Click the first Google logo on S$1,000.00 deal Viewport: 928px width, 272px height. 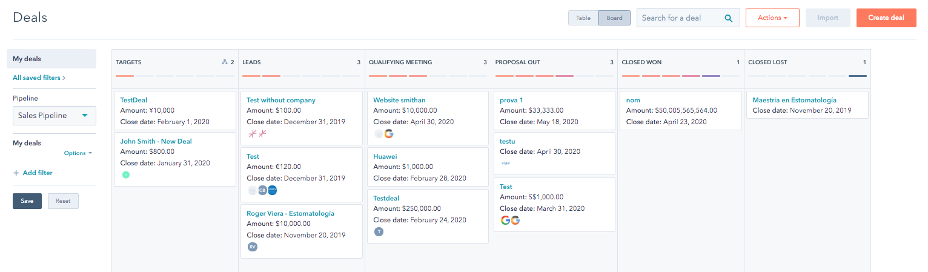[506, 220]
